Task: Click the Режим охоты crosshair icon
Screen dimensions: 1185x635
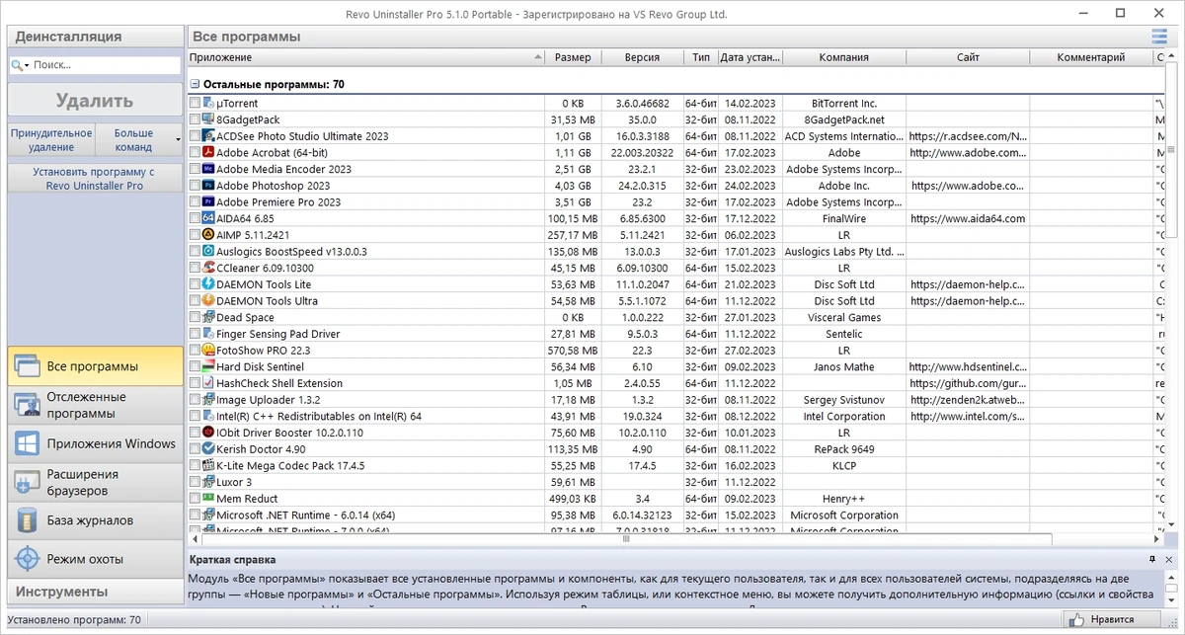Action: coord(27,559)
